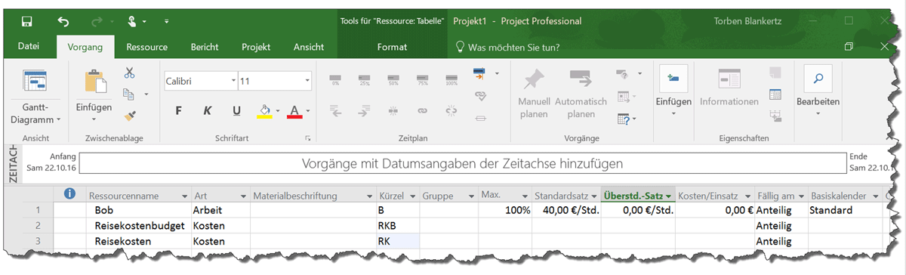Select the cell 'Bob'
Viewport: 906px width, 275px height.
click(x=138, y=210)
